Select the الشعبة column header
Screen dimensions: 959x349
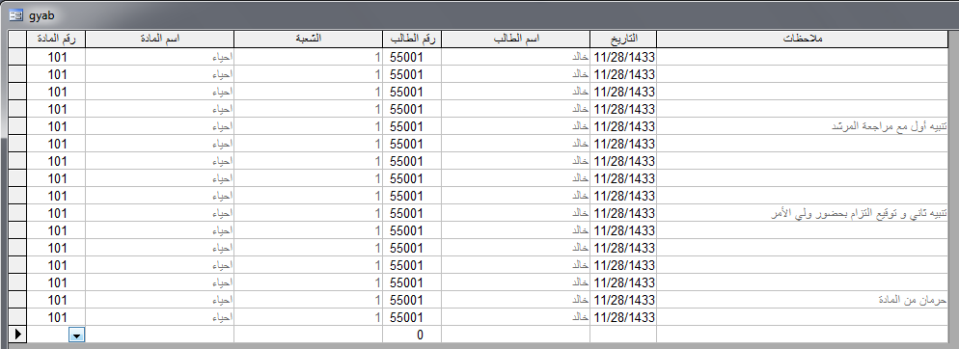pos(309,39)
